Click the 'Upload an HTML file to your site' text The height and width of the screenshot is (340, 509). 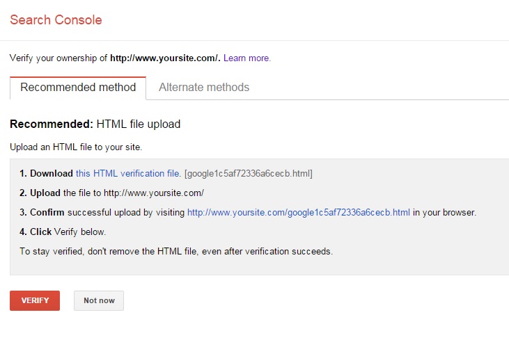(x=75, y=147)
